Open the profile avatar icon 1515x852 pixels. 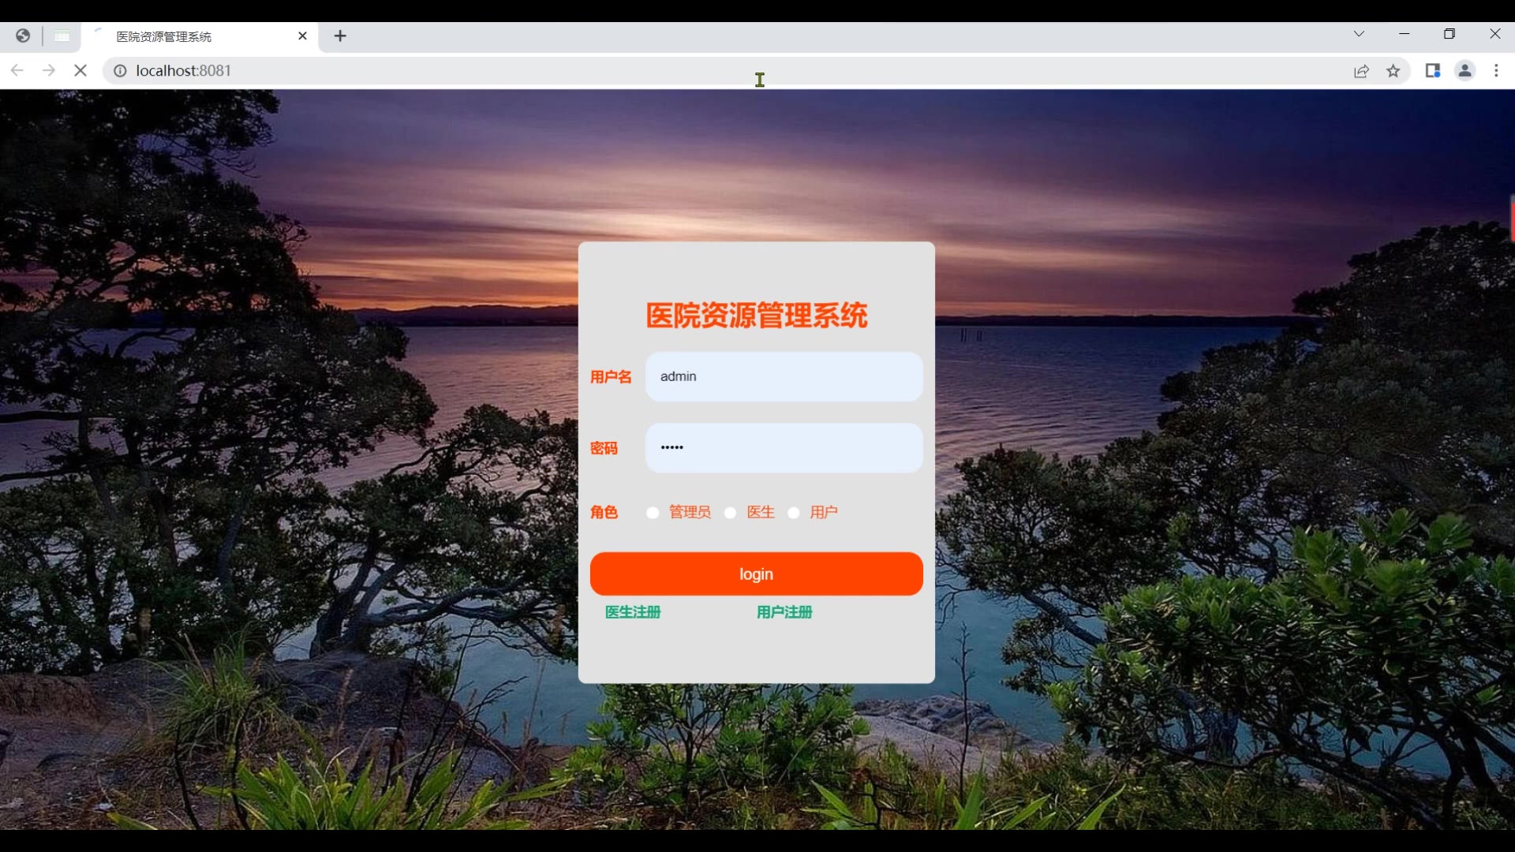[1465, 70]
